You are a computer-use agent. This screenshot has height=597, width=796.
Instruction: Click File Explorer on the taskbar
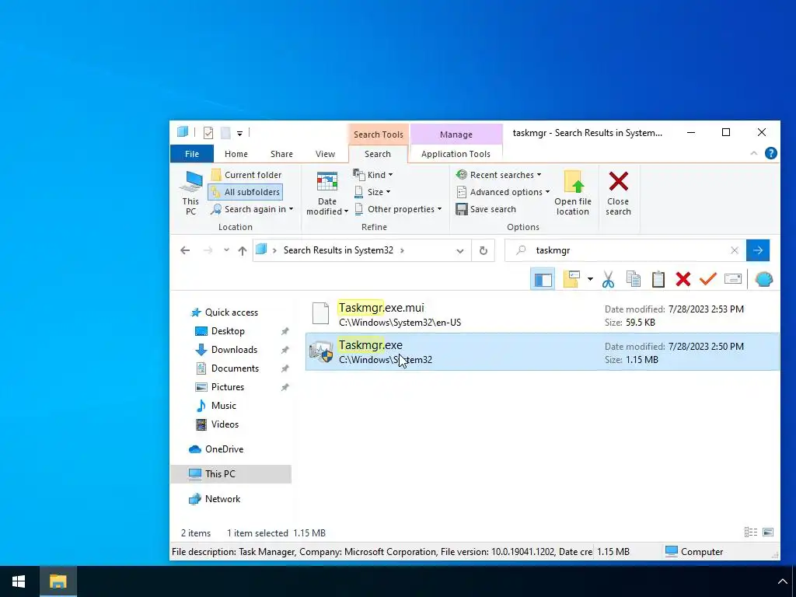[x=58, y=581]
